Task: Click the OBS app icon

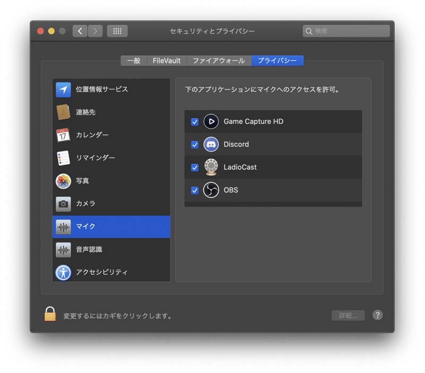Action: (x=211, y=190)
